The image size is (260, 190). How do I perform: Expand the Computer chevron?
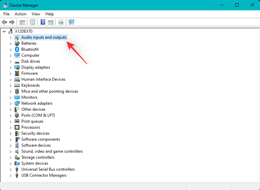coord(10,55)
